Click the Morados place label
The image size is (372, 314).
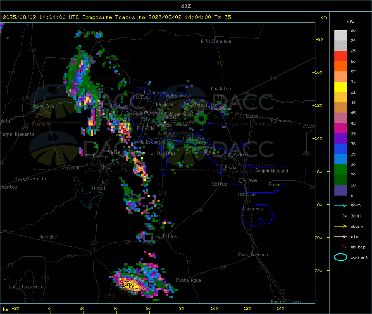tap(48, 237)
